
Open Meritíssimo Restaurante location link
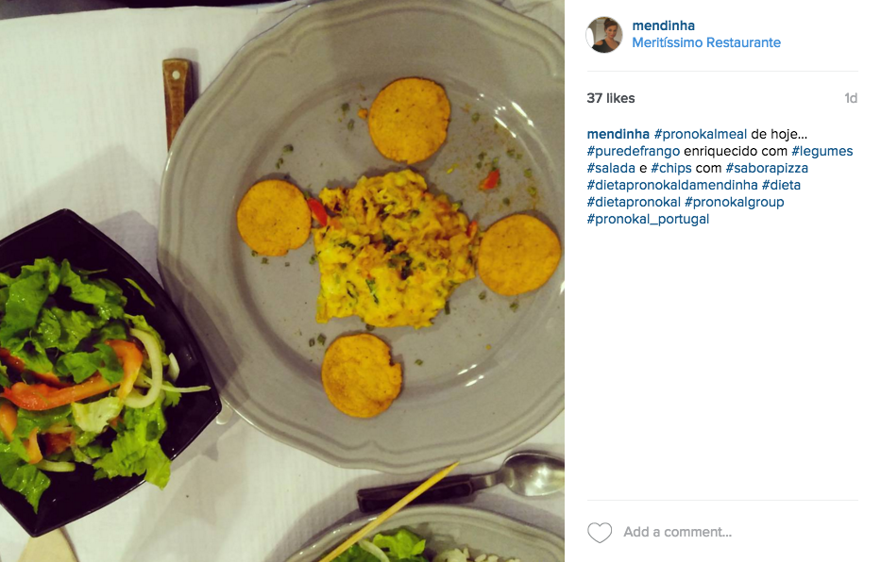pos(706,42)
